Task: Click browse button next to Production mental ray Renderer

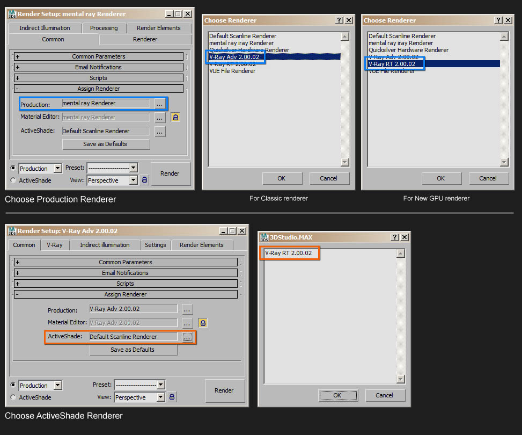Action: tap(160, 103)
